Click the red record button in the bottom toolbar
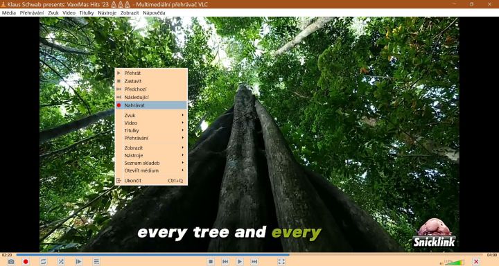 pyautogui.click(x=26, y=262)
